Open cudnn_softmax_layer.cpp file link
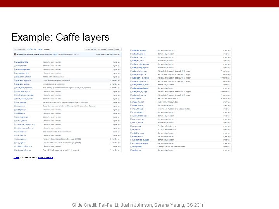279x209 pixels. click(141, 85)
